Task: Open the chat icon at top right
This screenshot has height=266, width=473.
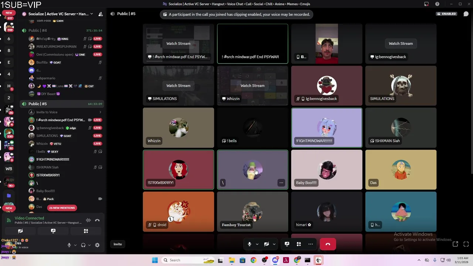Action: (x=466, y=14)
